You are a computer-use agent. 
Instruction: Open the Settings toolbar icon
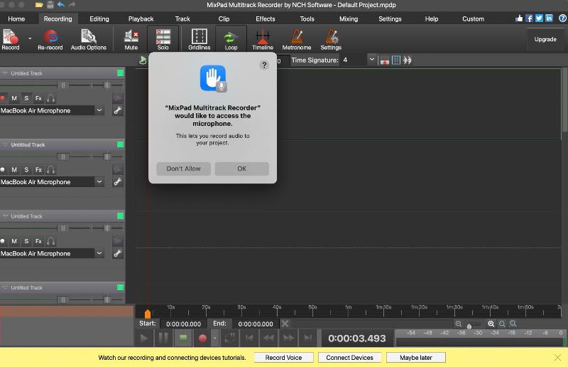331,38
